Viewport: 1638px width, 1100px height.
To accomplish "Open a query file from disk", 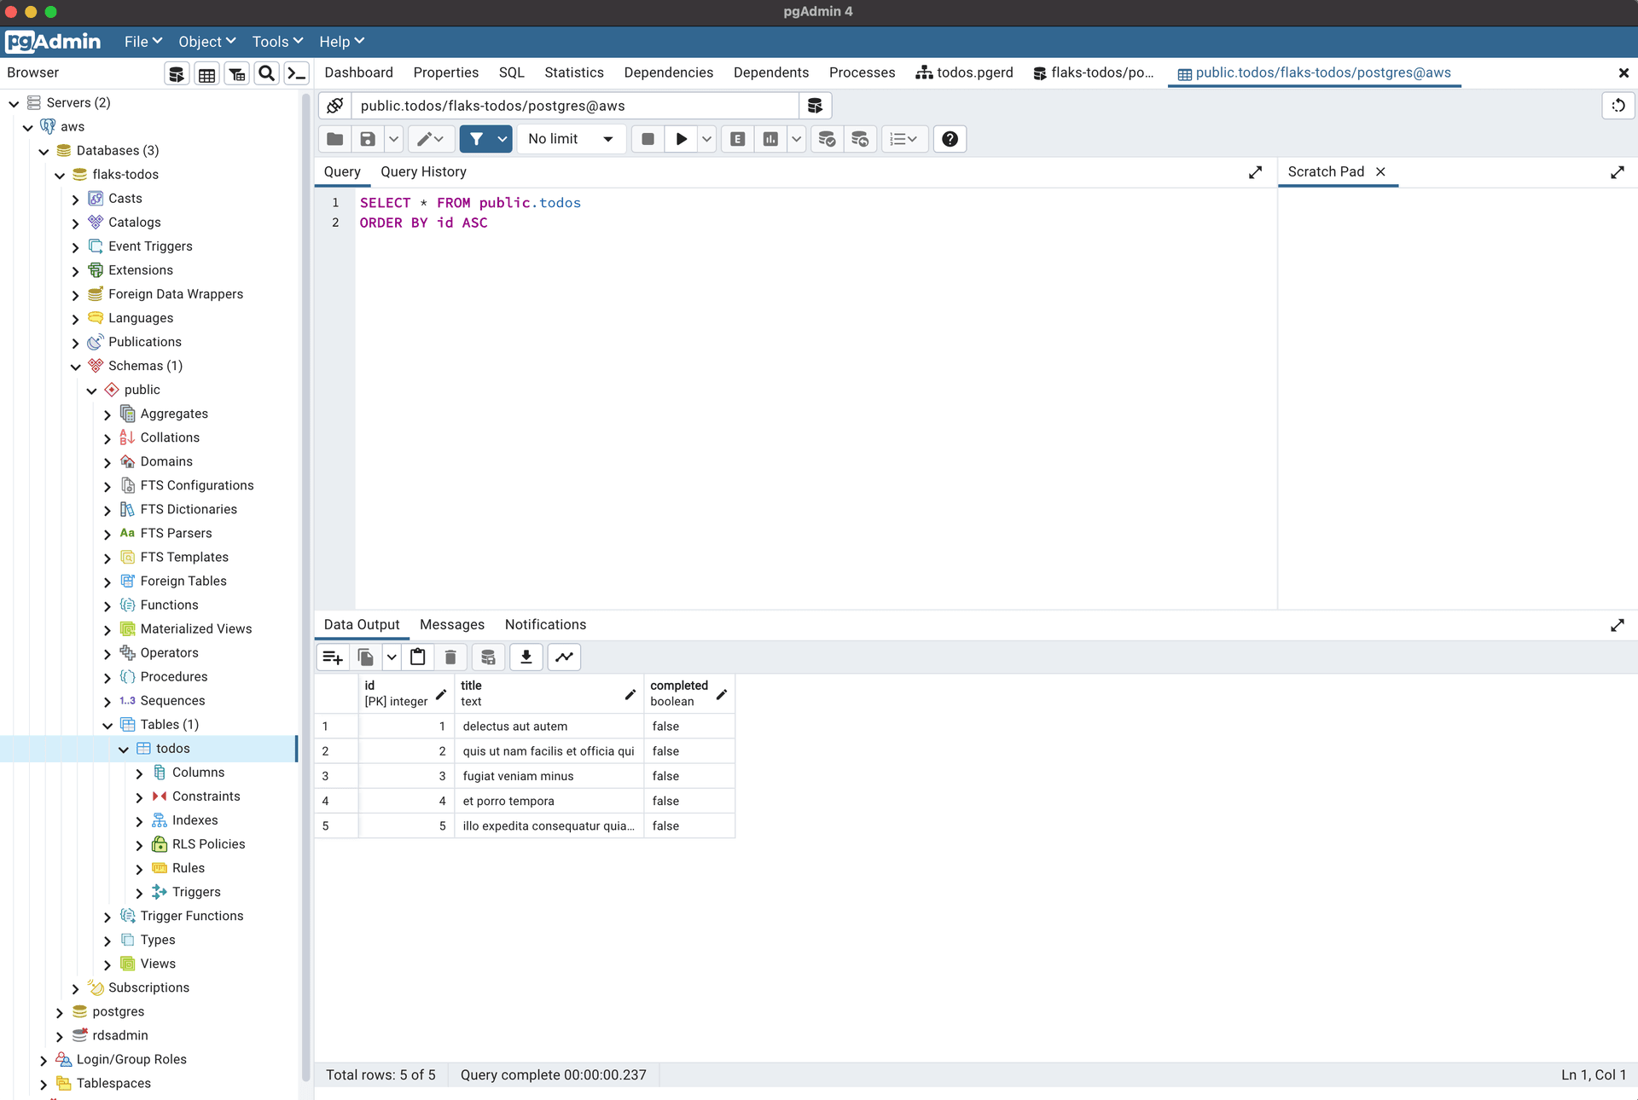I will (x=334, y=139).
